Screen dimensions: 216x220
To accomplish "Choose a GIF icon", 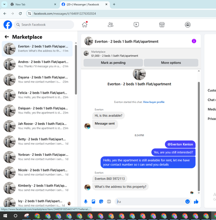I will (x=109, y=202).
